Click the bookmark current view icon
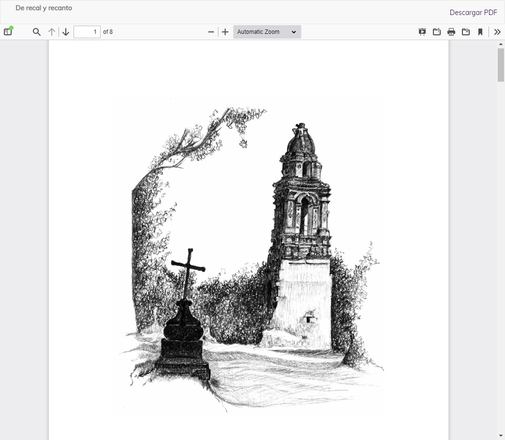 click(x=480, y=32)
